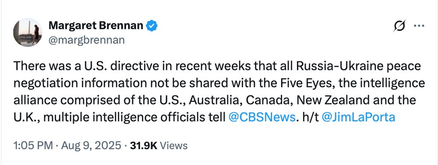
Task: Open the three-dot more options menu
Action: tap(419, 26)
